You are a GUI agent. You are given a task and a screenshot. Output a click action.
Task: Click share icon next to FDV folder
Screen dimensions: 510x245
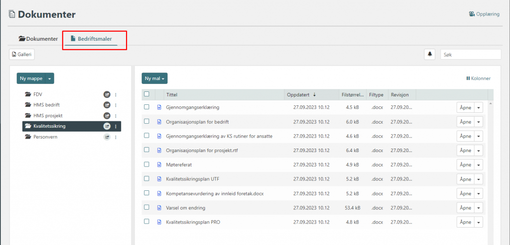point(107,94)
